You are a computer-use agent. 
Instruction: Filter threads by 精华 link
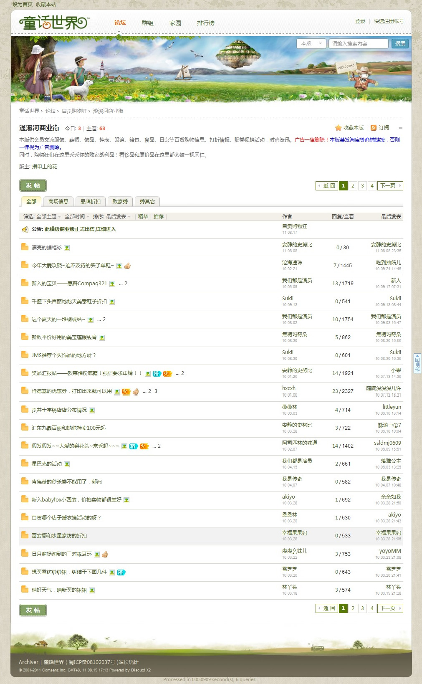(143, 216)
